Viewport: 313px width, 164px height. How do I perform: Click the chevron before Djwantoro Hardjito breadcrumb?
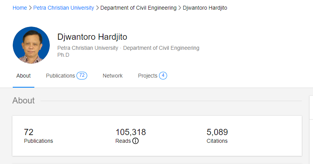click(x=179, y=8)
